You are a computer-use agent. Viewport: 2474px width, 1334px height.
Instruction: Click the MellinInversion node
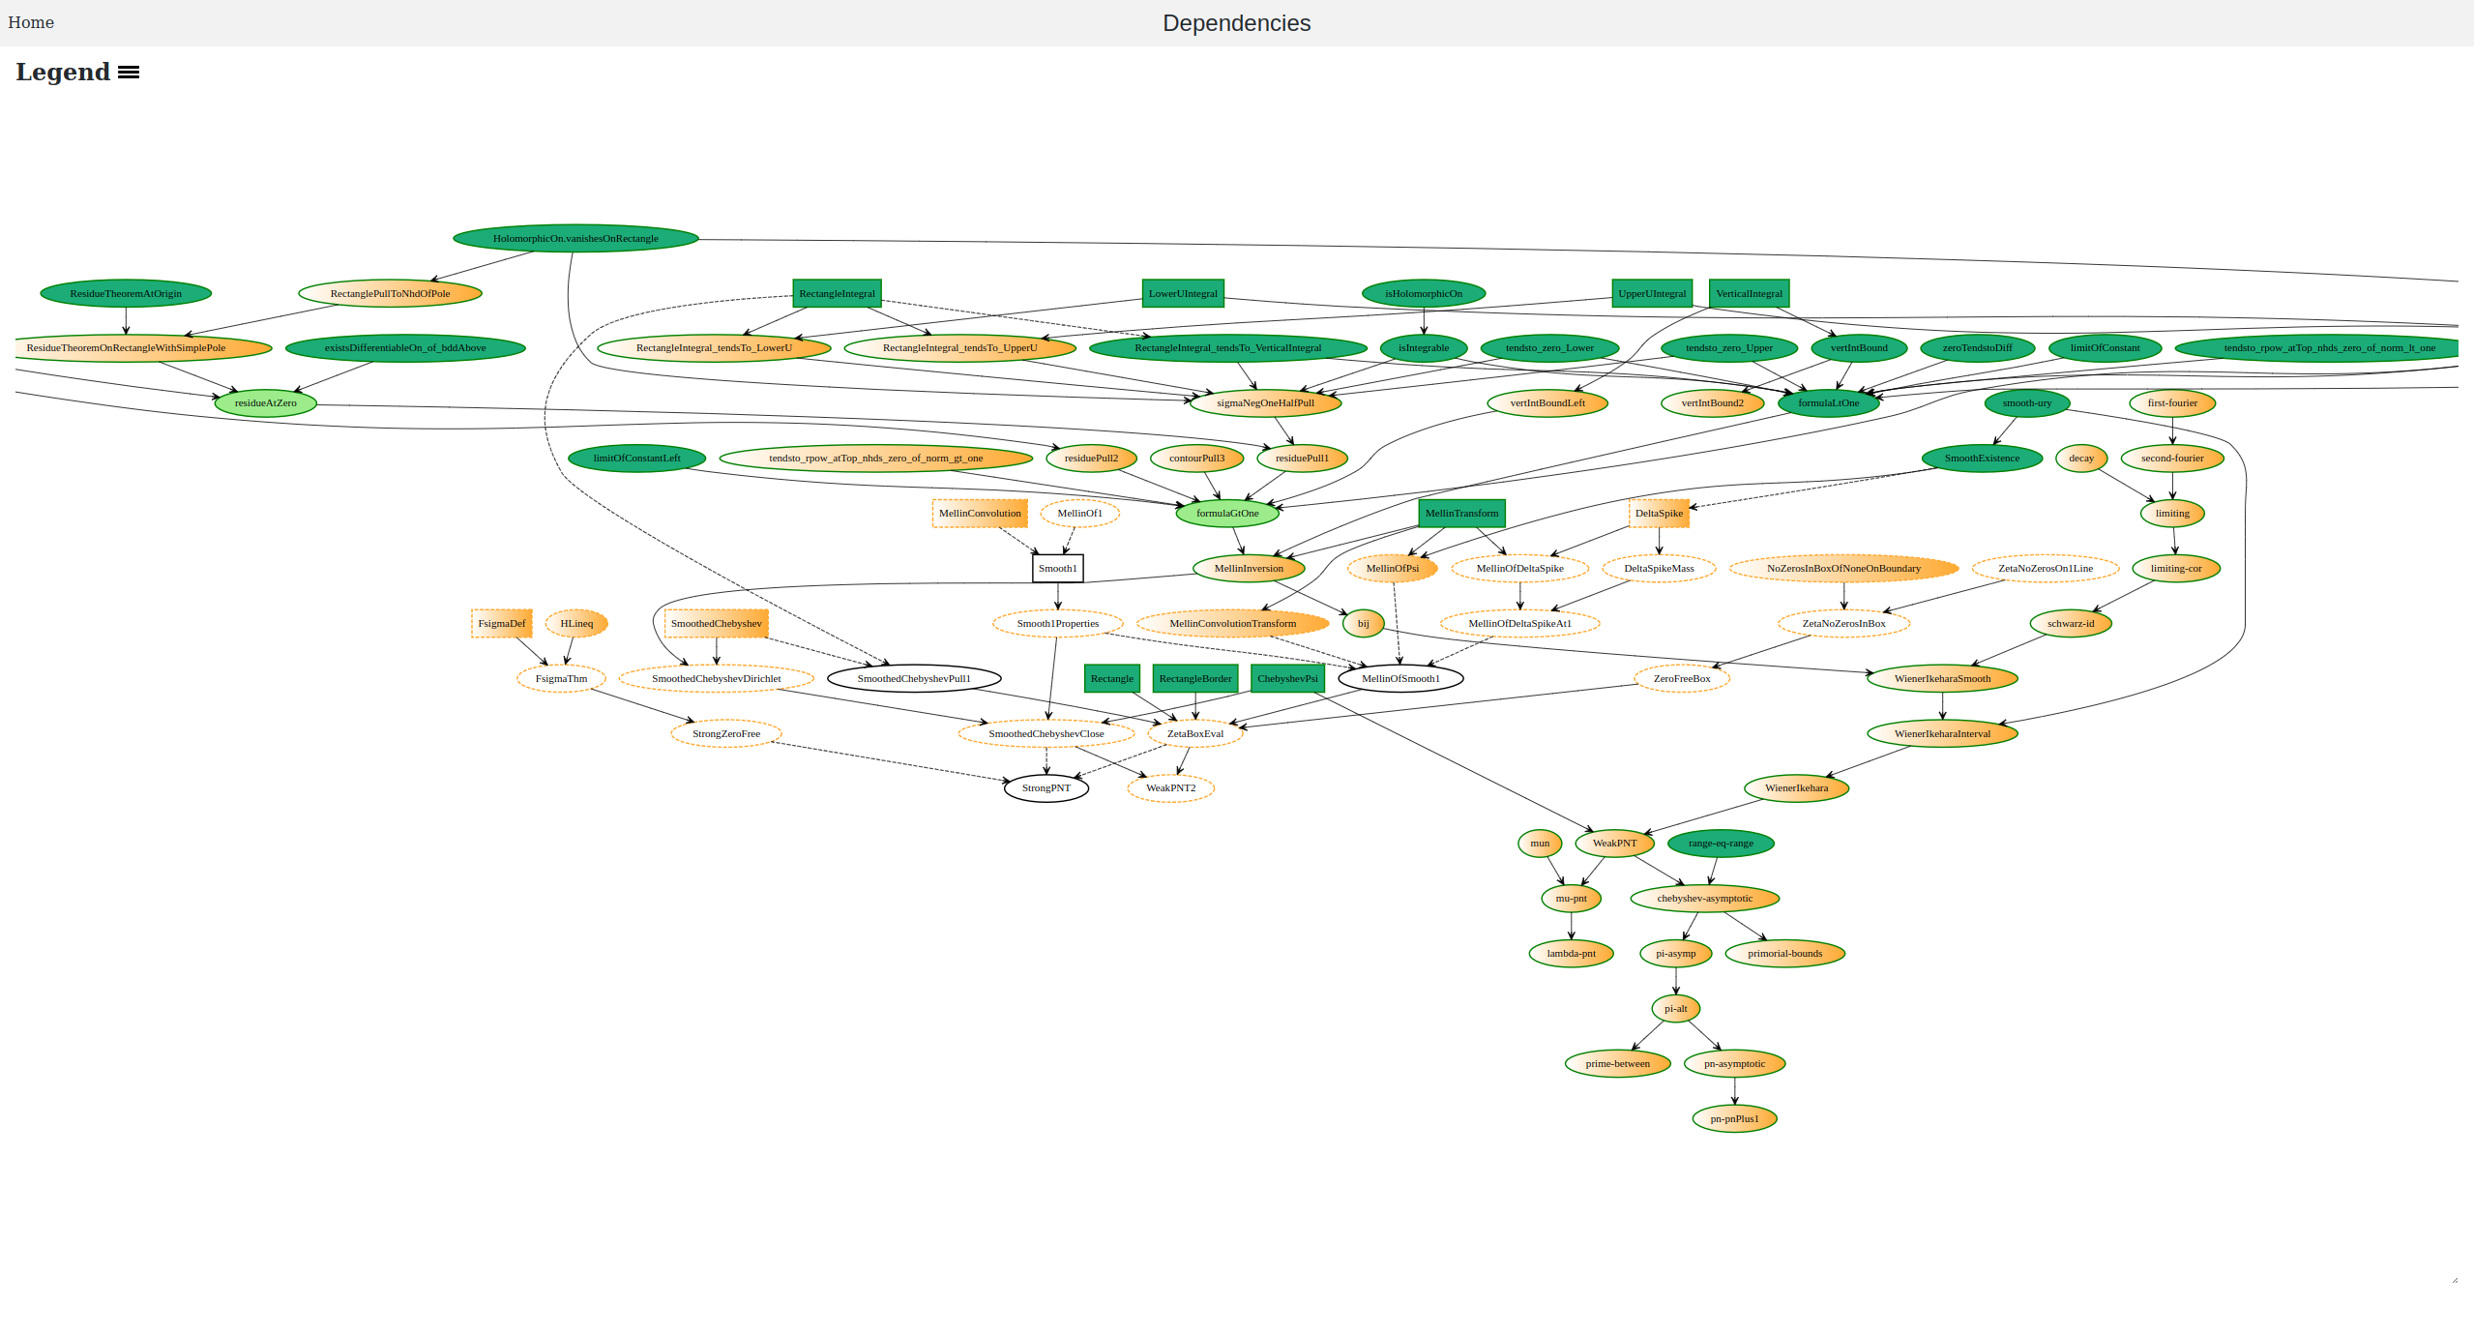[x=1249, y=569]
